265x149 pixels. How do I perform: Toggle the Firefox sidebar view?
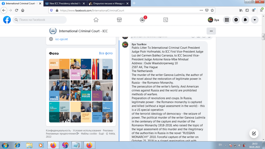247,10
